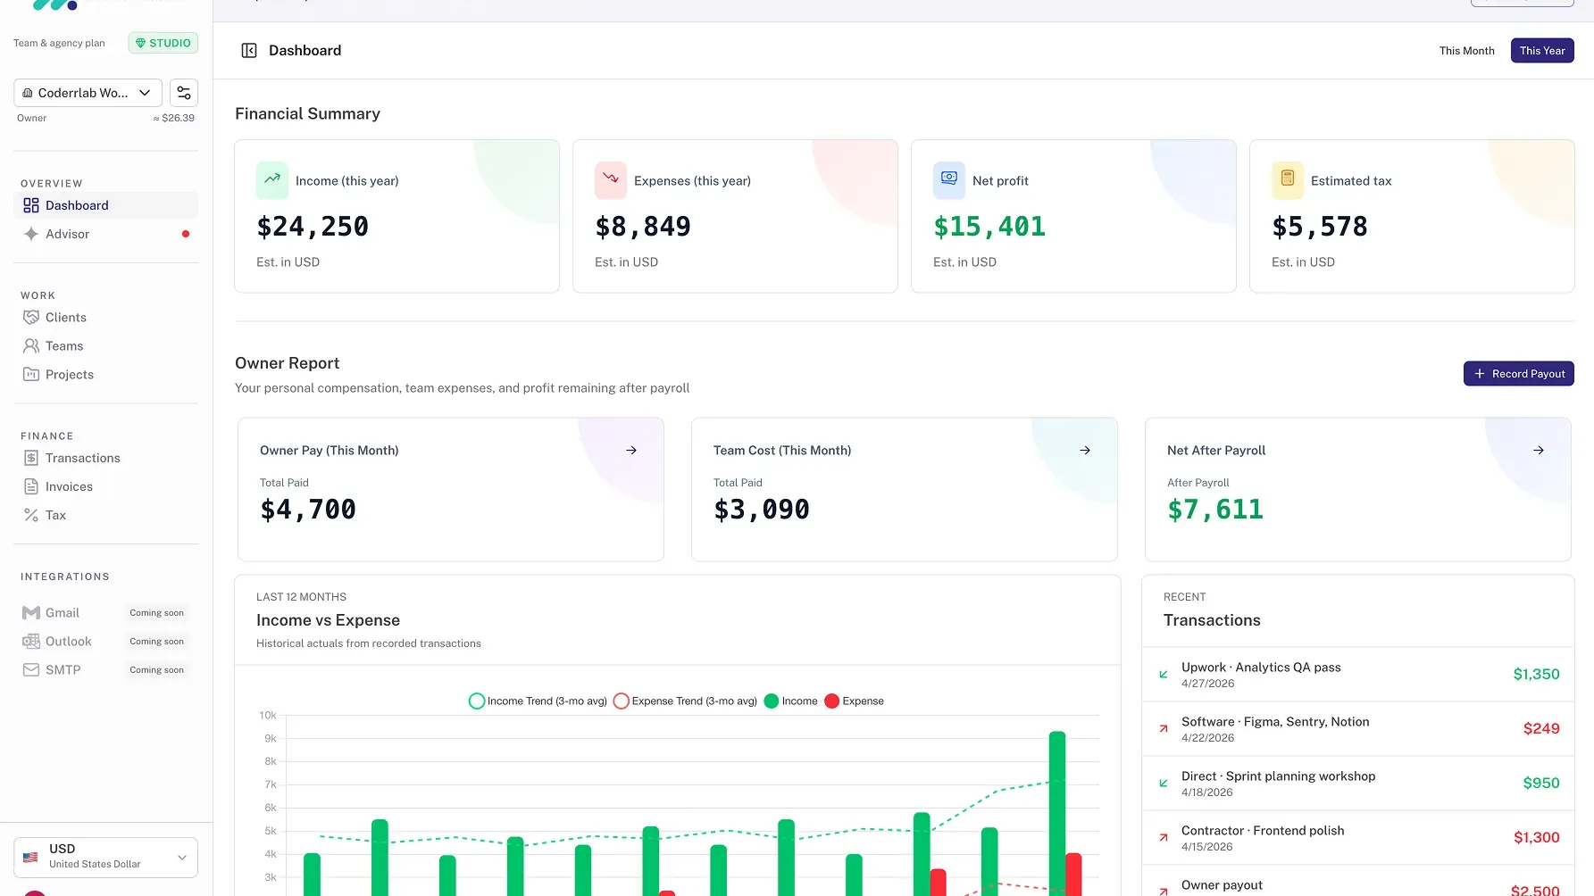Viewport: 1594px width, 896px height.
Task: Switch the summary to This Year
Action: [x=1541, y=50]
